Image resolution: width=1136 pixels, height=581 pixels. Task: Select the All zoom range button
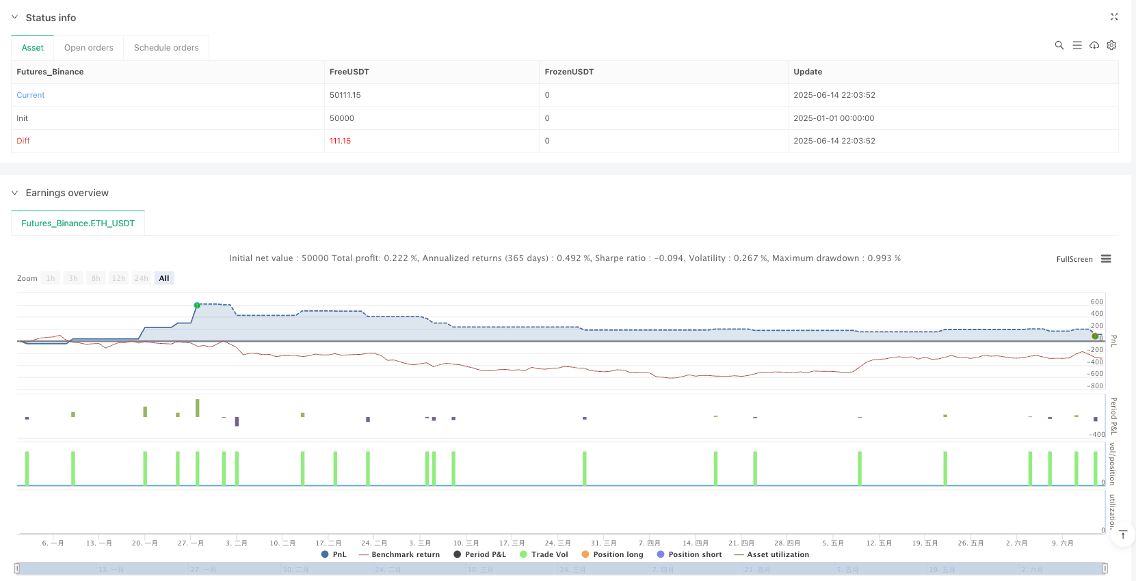tap(164, 278)
